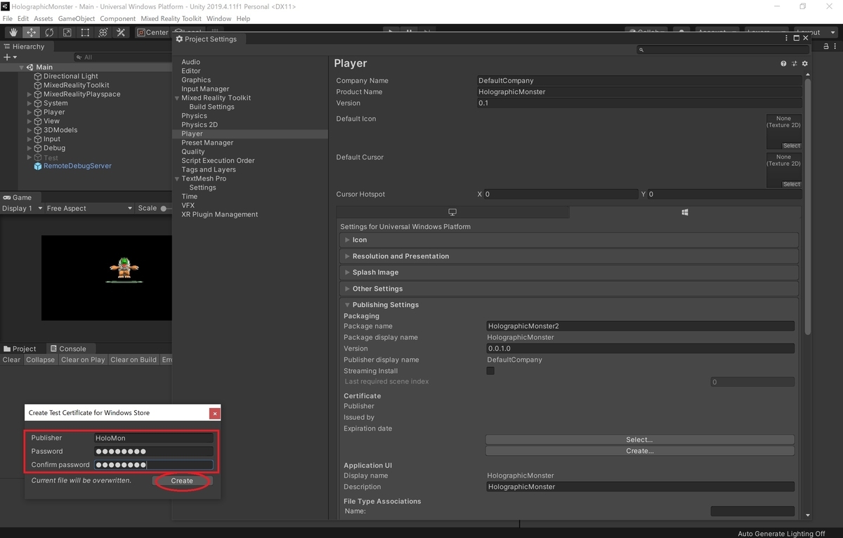Viewport: 843px width, 538px height.
Task: Collapse the Main scene in Hierarchy
Action: point(21,67)
